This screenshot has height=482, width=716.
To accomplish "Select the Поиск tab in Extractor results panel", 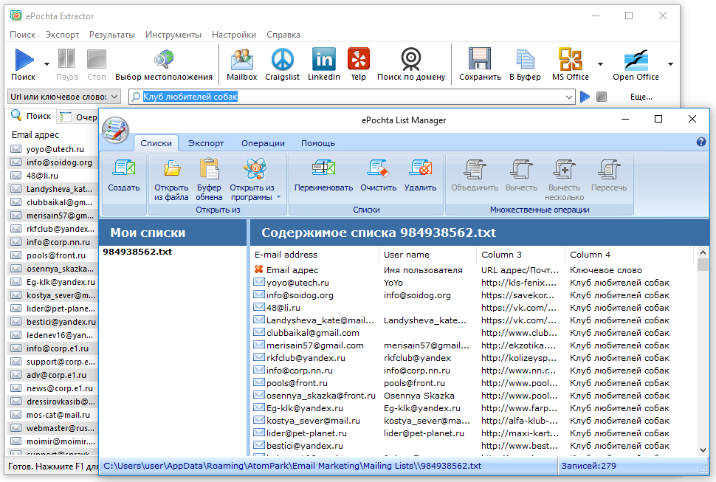I will 32,116.
